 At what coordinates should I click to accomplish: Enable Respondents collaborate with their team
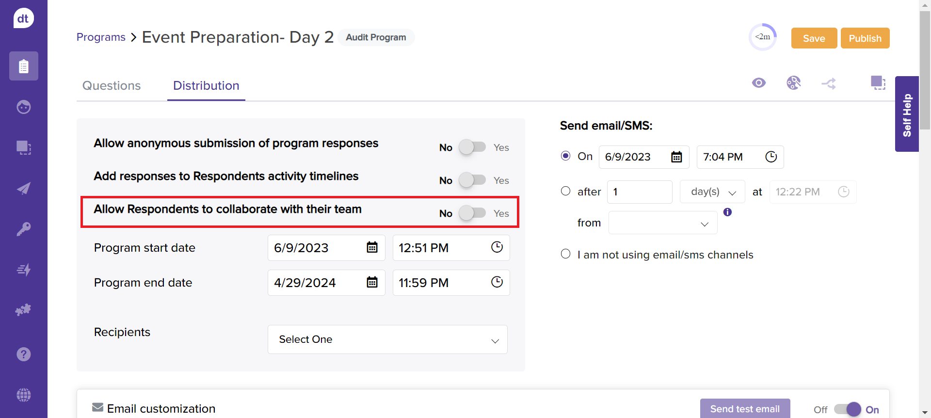[x=472, y=213]
